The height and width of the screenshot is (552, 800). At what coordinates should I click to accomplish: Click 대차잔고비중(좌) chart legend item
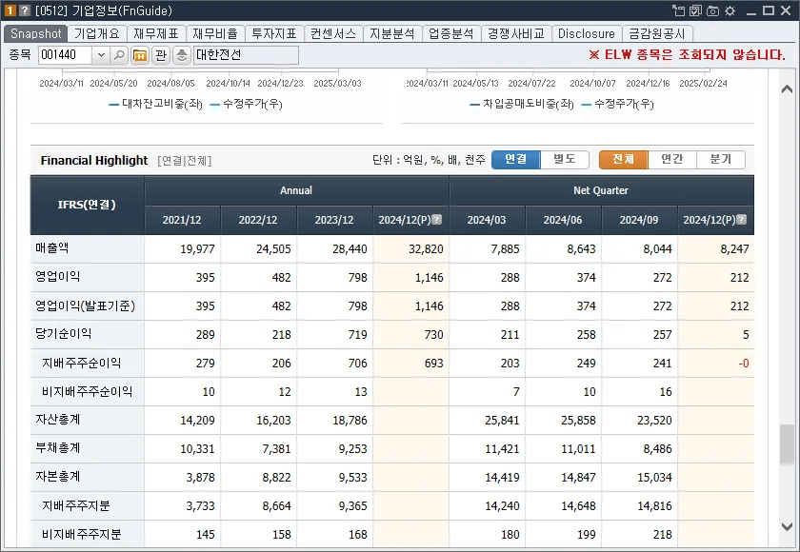pyautogui.click(x=155, y=105)
